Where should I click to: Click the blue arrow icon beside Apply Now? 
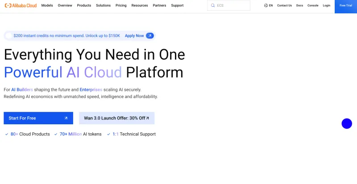pyautogui.click(x=150, y=36)
